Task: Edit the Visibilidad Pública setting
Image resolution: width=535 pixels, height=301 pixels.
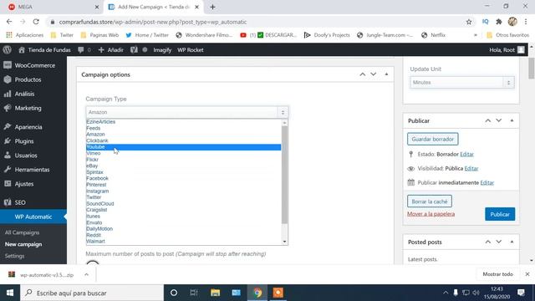Action: (471, 169)
